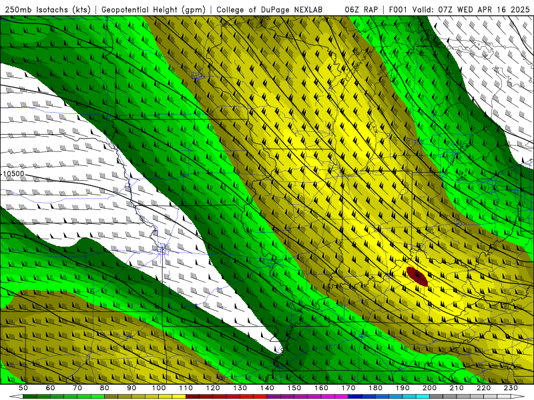Click the '160' color bar label
This screenshot has height=400, width=534.
[321, 388]
